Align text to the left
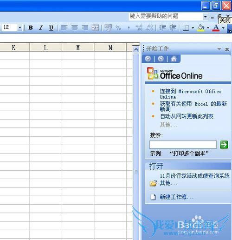Image resolution: width=232 pixels, height=240 pixels. (x=64, y=28)
